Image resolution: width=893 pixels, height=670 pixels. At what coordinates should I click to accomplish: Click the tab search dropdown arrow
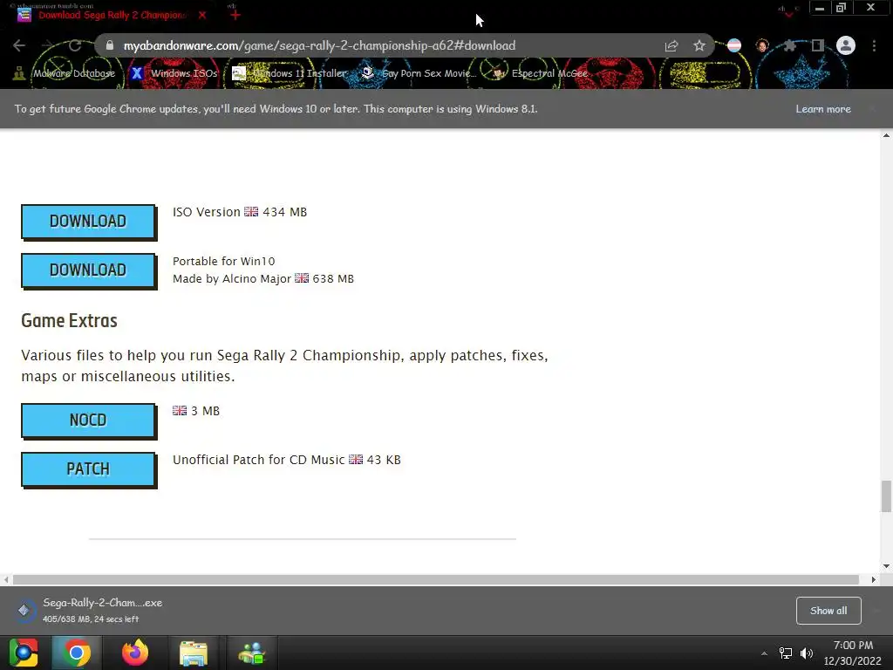point(788,14)
